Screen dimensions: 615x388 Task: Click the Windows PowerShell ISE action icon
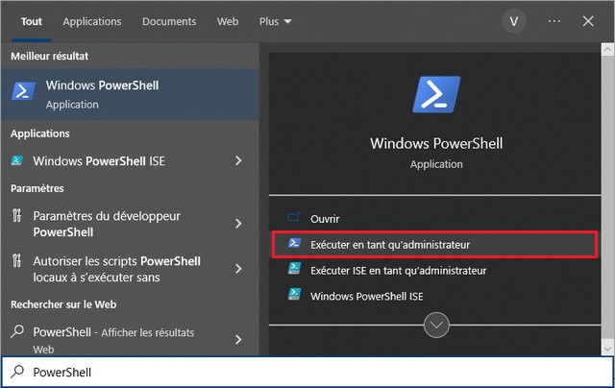[294, 294]
